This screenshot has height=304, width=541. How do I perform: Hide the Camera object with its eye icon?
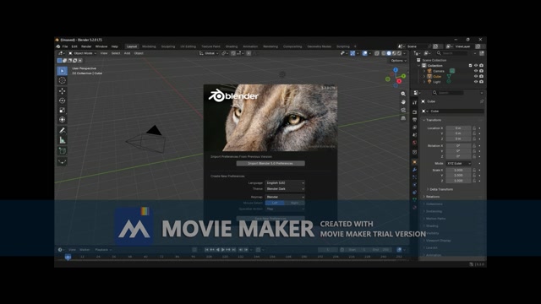(x=476, y=71)
